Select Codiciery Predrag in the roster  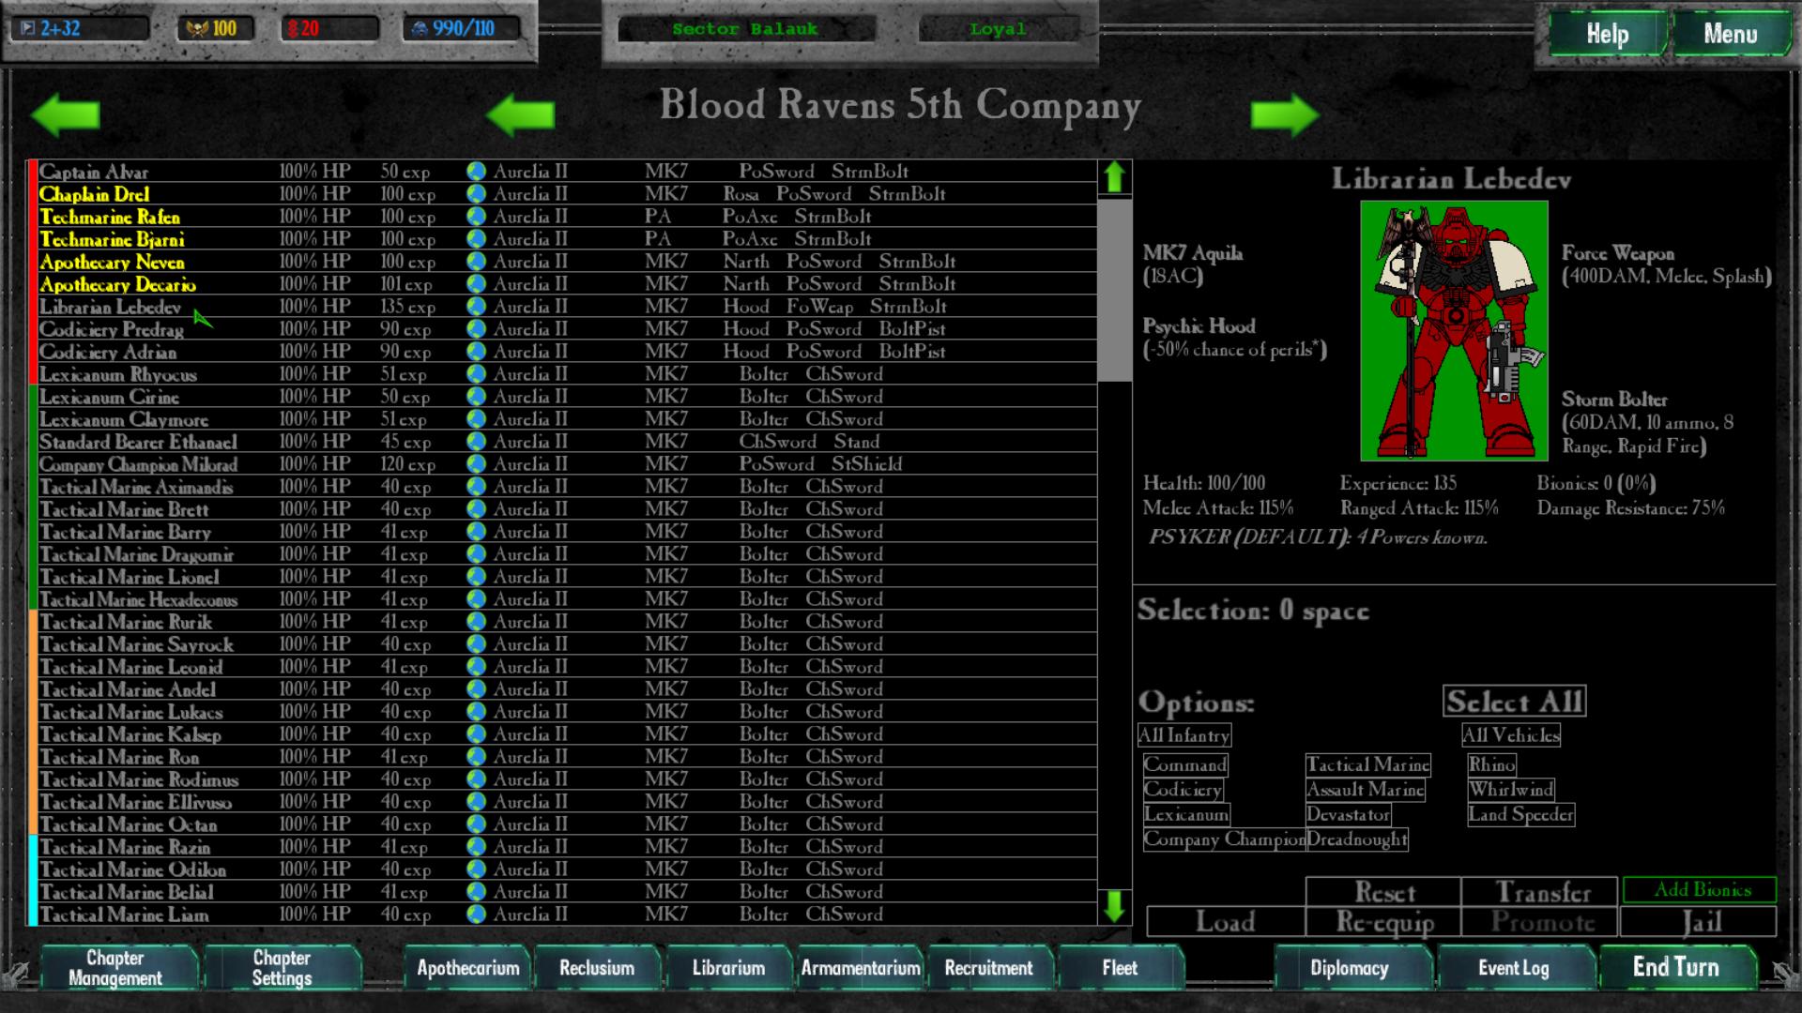click(x=567, y=329)
